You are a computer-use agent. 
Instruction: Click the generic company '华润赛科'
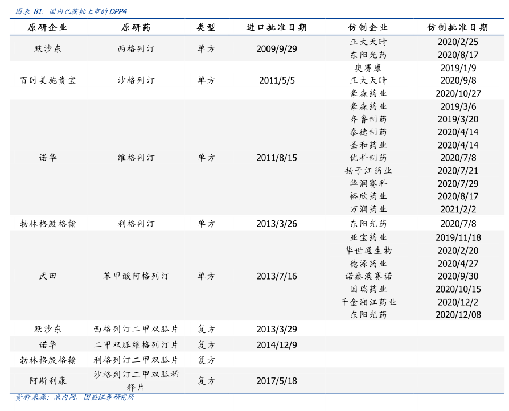[368, 184]
